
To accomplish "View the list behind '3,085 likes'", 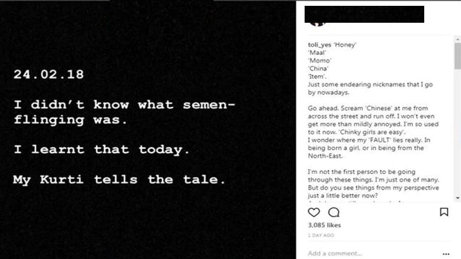I will (324, 225).
